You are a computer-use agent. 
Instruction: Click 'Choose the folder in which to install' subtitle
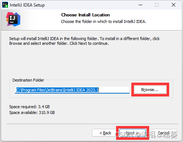[x=104, y=21]
